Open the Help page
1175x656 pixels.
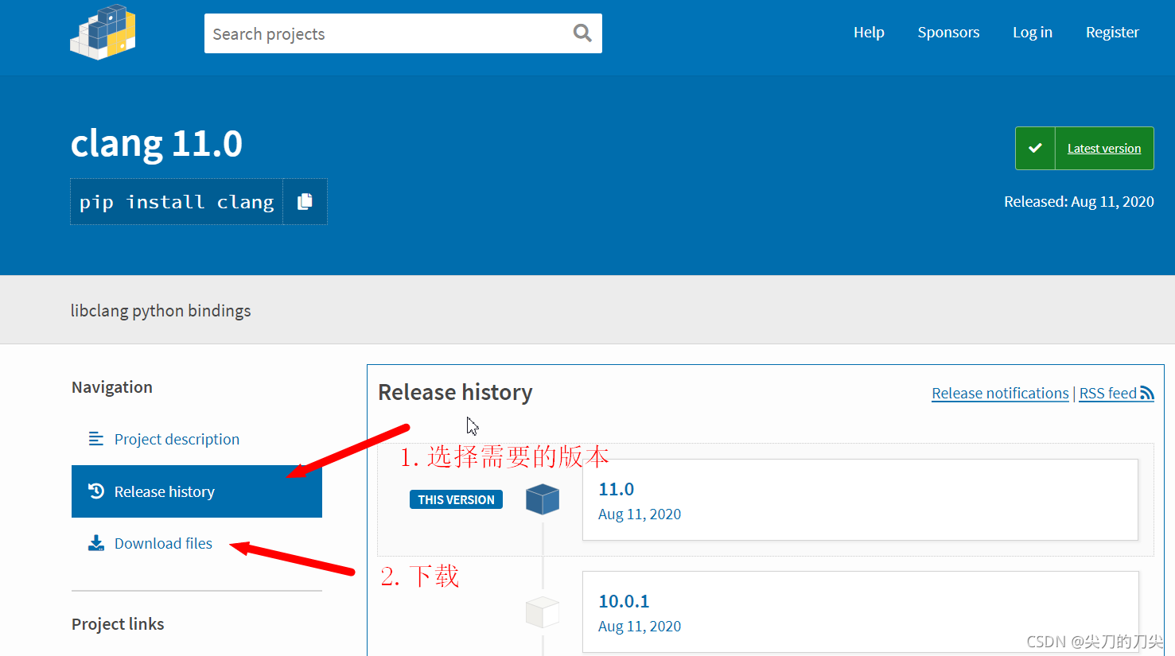pyautogui.click(x=869, y=33)
